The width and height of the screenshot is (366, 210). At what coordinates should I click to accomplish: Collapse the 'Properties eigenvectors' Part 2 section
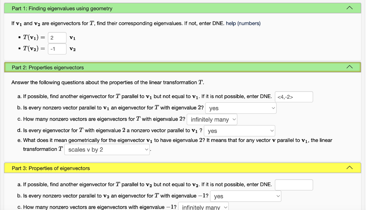[179, 67]
